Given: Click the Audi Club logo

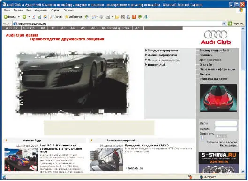Looking at the screenshot, I should pyautogui.click(x=216, y=38).
